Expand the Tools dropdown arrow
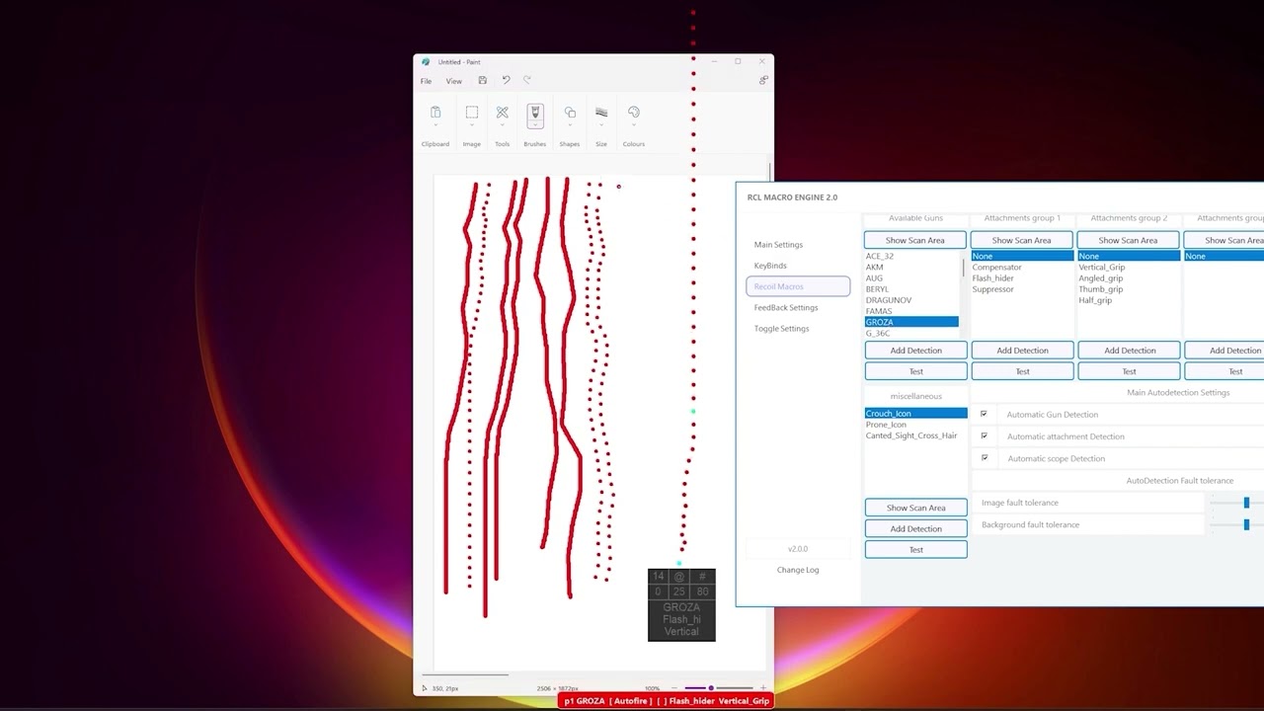Screen dimensions: 1264x711 [503, 125]
